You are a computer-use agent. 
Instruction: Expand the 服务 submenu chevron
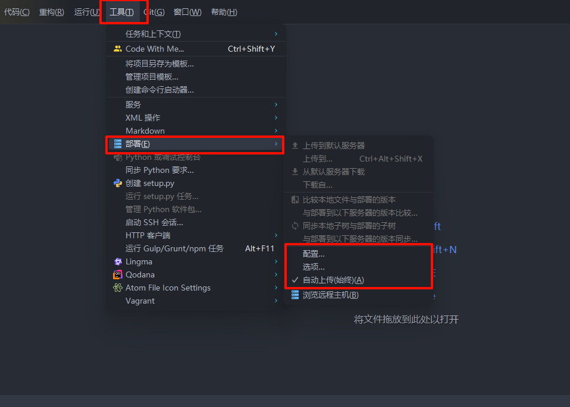pos(276,105)
